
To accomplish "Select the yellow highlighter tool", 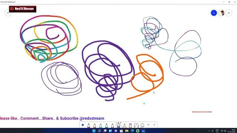I will (x=124, y=126).
